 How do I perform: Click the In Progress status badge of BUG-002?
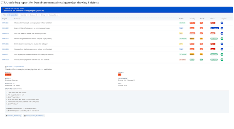pyautogui.click(x=215, y=28)
